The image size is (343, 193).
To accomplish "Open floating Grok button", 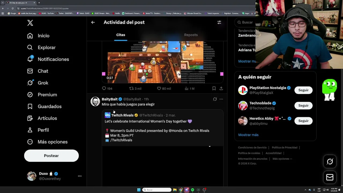I will click(x=330, y=162).
